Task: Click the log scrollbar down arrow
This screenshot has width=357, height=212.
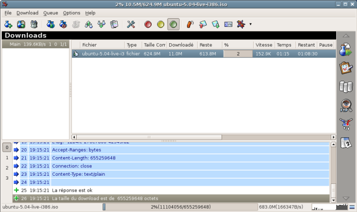Action: tap(333, 200)
